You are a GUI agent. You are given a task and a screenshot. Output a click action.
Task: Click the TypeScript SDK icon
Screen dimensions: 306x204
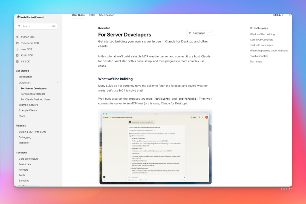click(x=17, y=43)
